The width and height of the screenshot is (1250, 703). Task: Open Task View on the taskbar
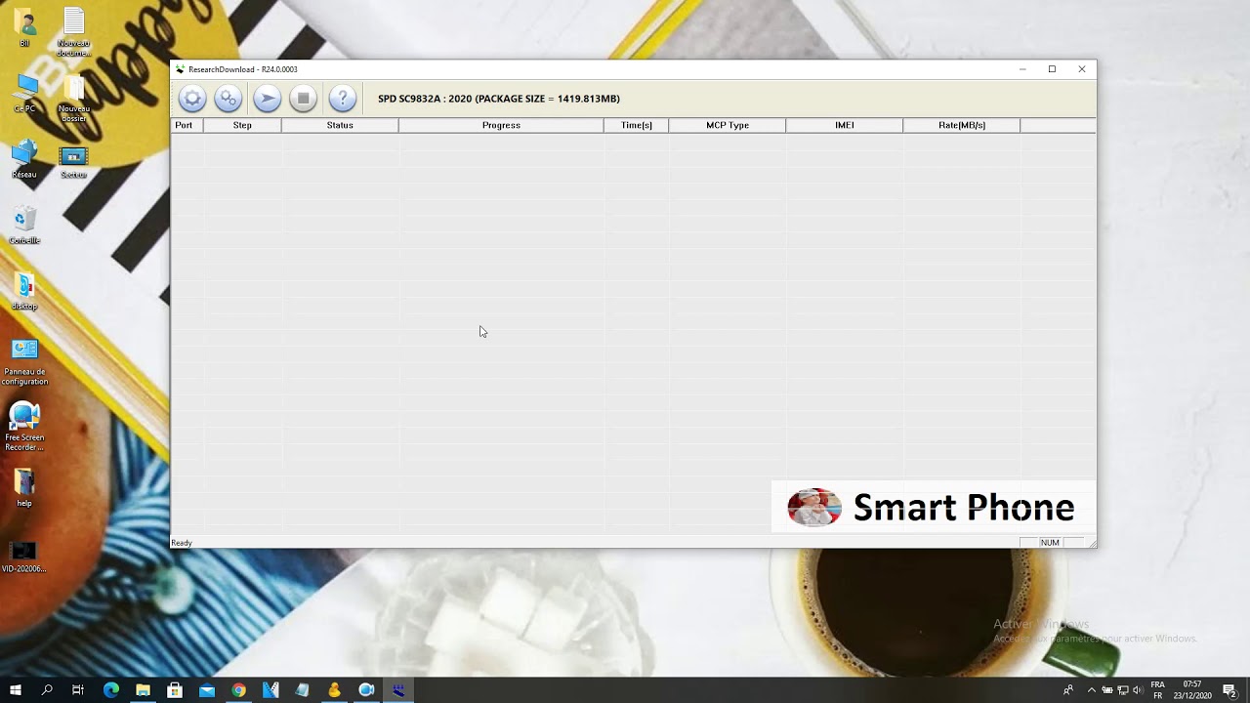[78, 690]
